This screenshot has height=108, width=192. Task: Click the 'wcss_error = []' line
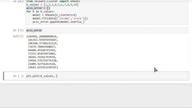(x=38, y=8)
